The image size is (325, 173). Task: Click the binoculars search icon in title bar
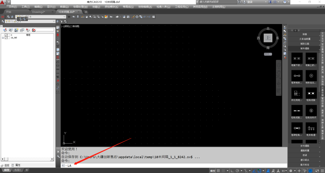point(239,2)
